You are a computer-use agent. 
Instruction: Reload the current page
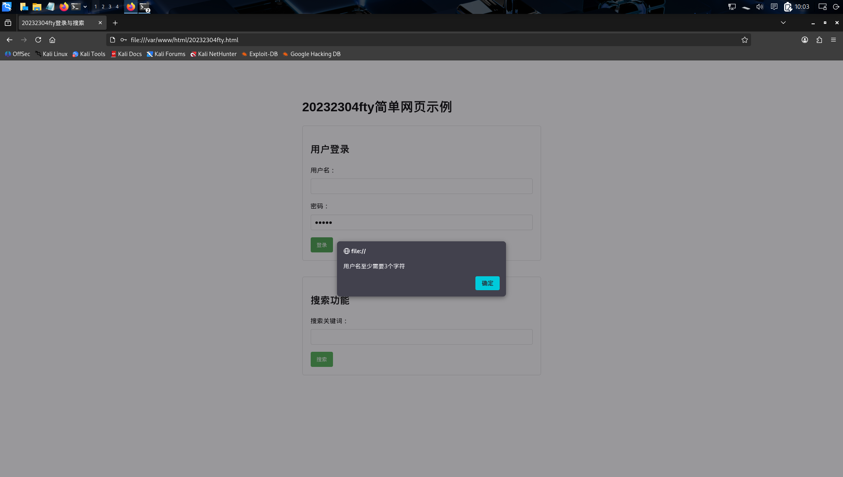[38, 40]
